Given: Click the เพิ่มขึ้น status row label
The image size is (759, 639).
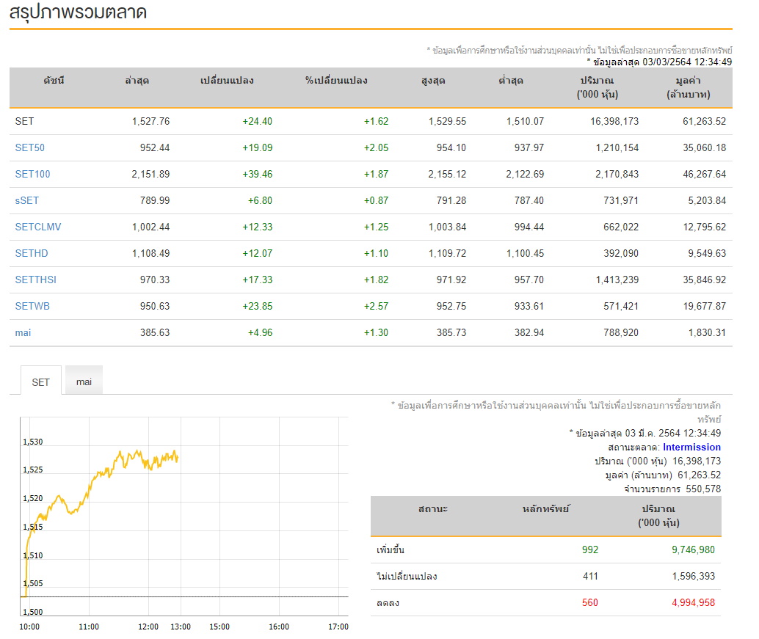Looking at the screenshot, I should [391, 550].
